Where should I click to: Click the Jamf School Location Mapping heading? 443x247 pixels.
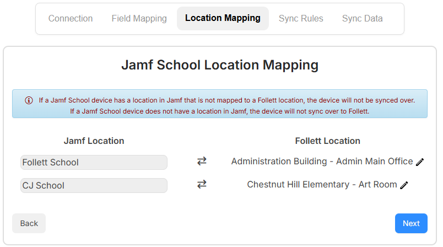click(220, 65)
